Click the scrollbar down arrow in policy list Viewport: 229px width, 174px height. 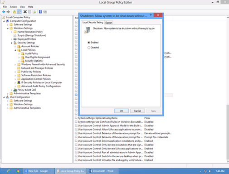coord(228,161)
